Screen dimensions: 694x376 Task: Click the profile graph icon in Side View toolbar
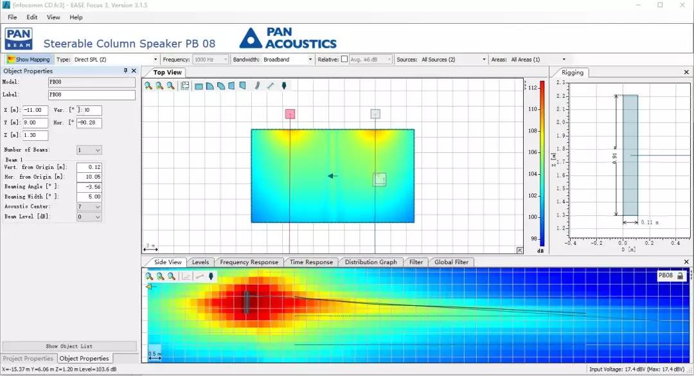coord(186,276)
